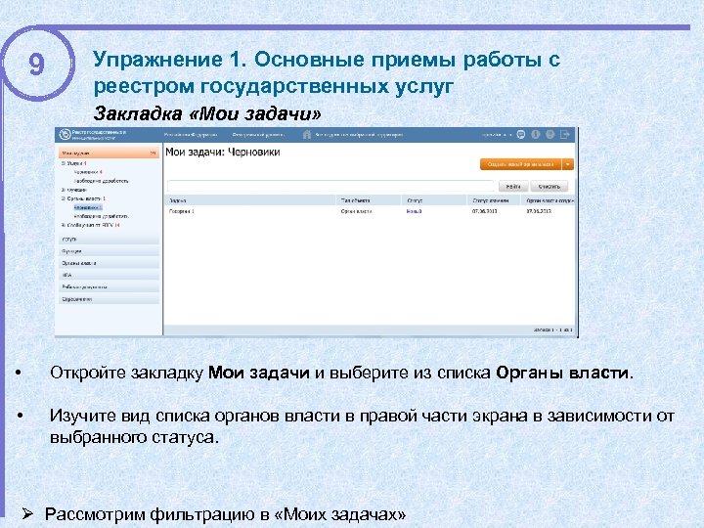Expand the Сообщения от ФРГУ tree node
The height and width of the screenshot is (528, 704).
(64, 225)
